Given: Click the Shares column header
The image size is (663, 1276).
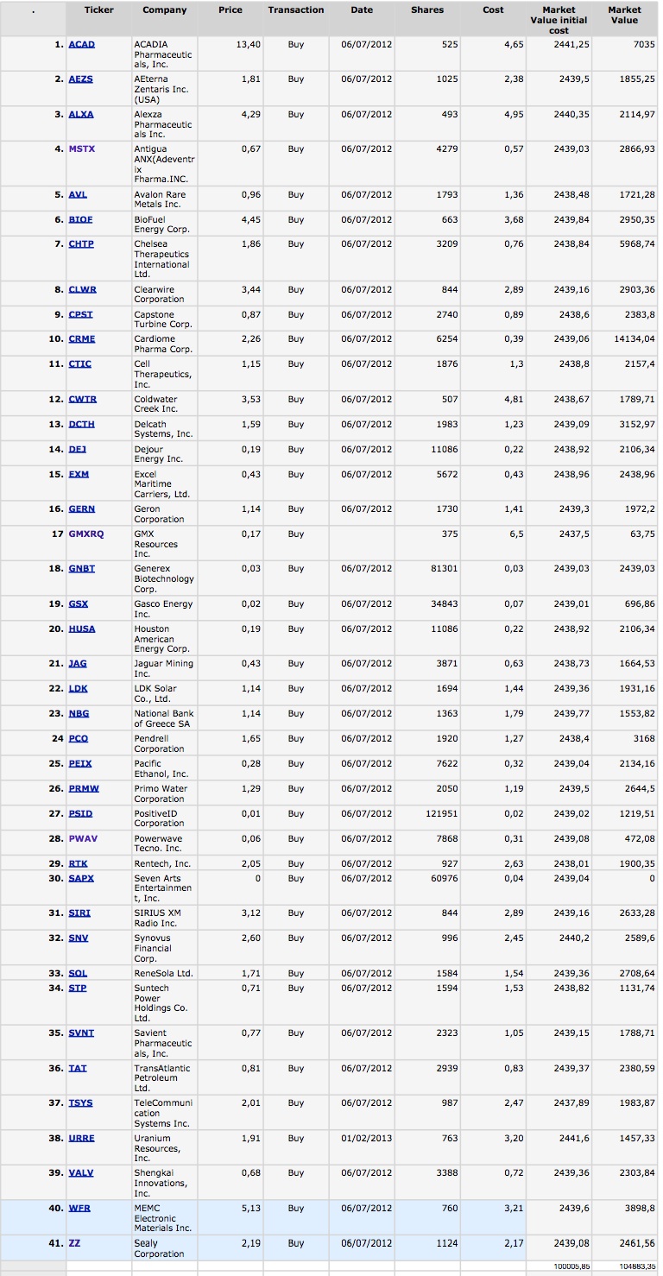Looking at the screenshot, I should [x=427, y=10].
